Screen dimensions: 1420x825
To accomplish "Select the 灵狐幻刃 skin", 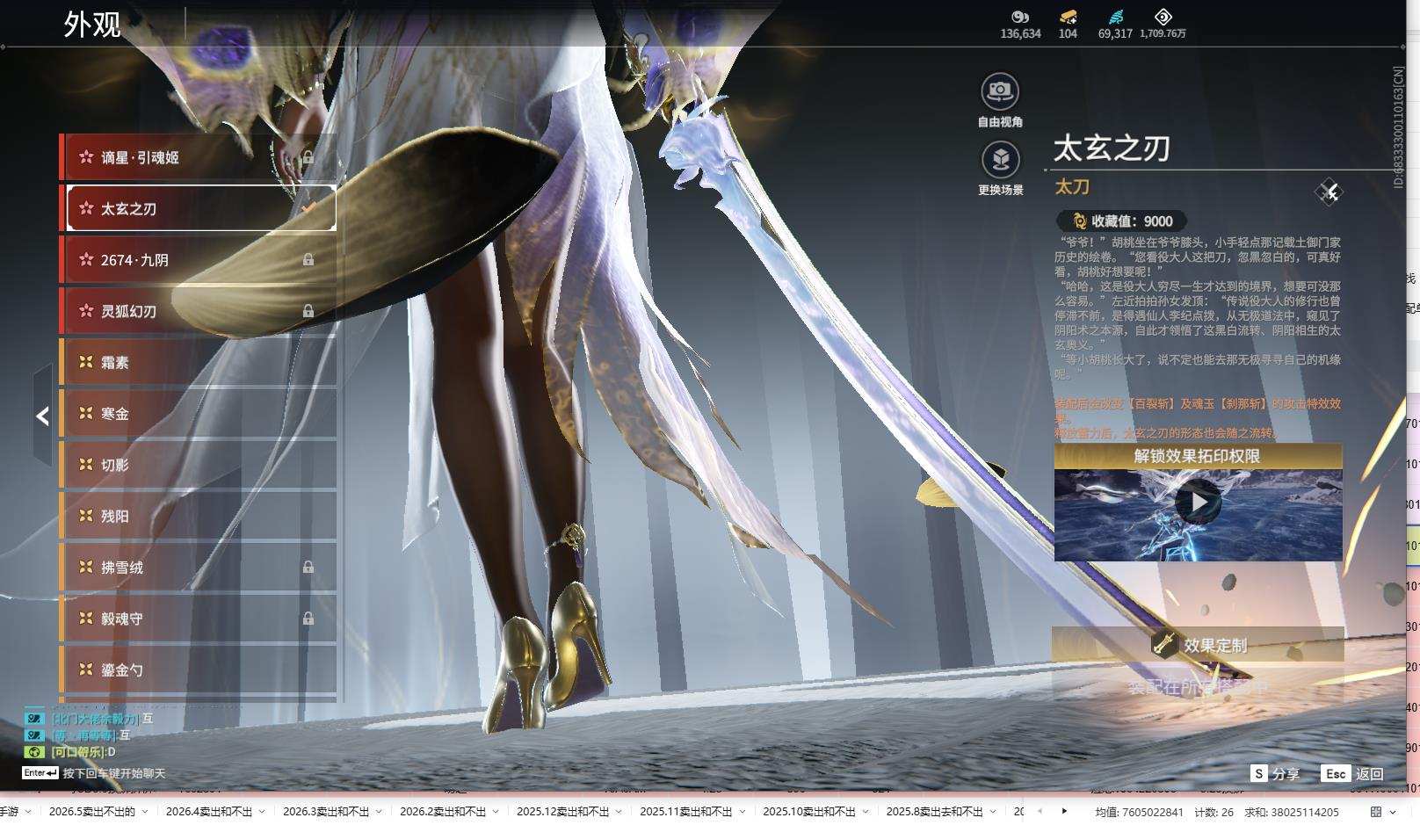I will tap(199, 311).
